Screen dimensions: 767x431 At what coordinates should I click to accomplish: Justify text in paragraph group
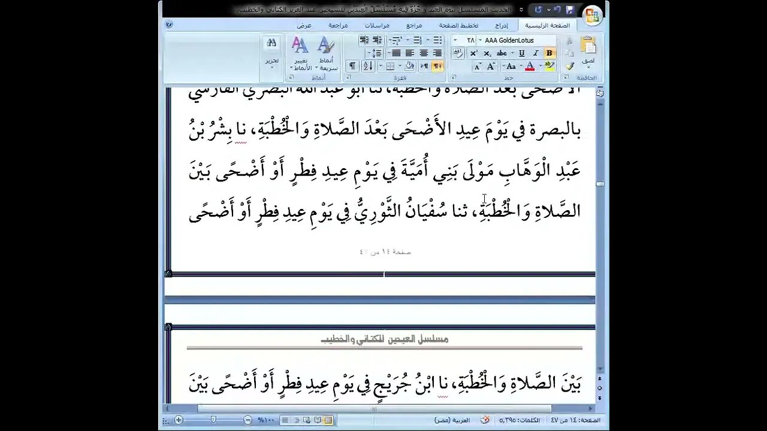[x=396, y=53]
